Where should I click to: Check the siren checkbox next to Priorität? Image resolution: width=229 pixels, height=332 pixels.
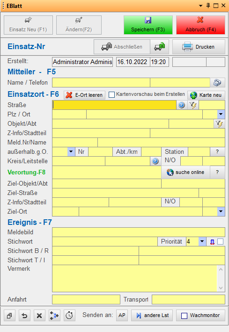click(221, 242)
